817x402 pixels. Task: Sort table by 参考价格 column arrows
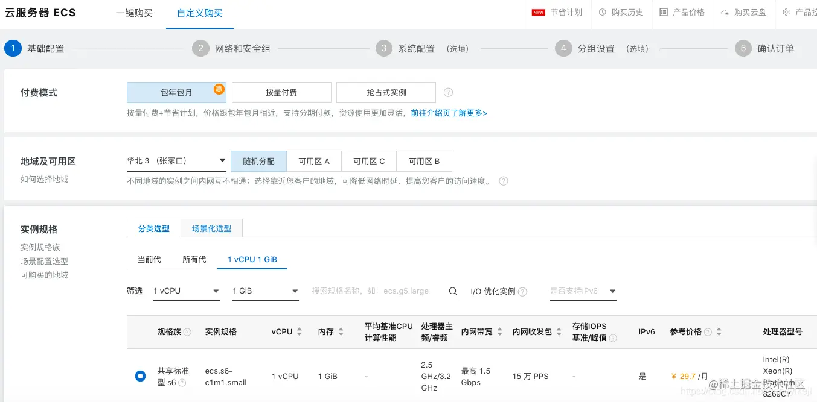pyautogui.click(x=719, y=331)
